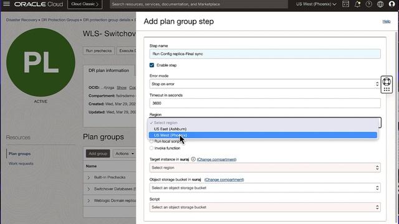Screen dimensions: 399x224
Task: Open the Error mode dropdown
Action: pos(265,84)
